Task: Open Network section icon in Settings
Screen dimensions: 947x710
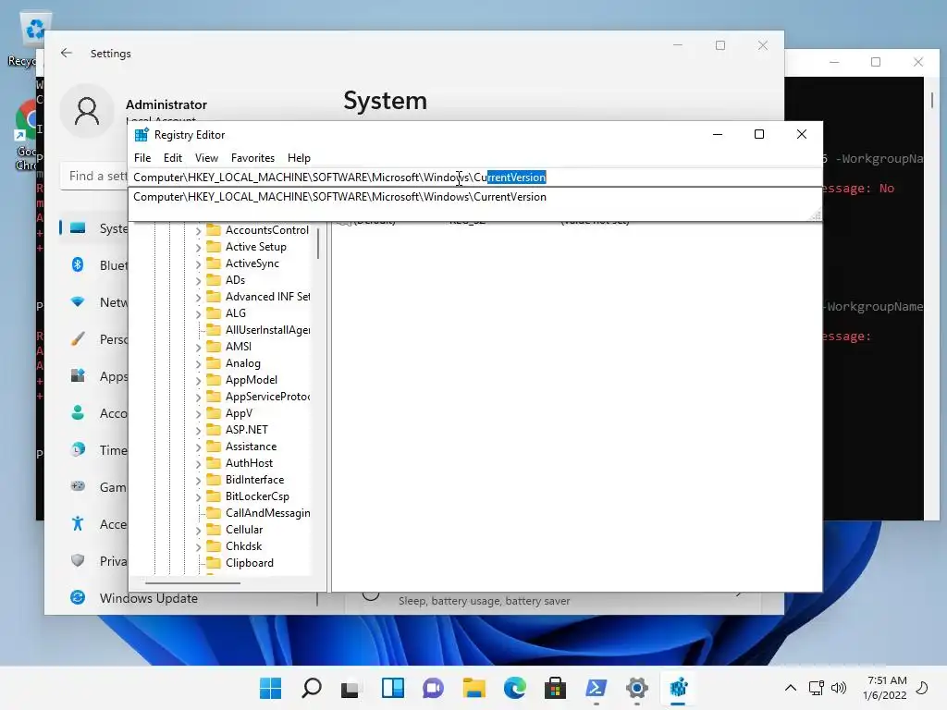Action: pos(78,301)
